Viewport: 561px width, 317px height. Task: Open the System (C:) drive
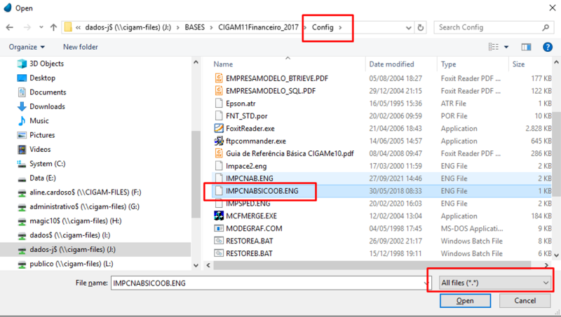pos(47,164)
